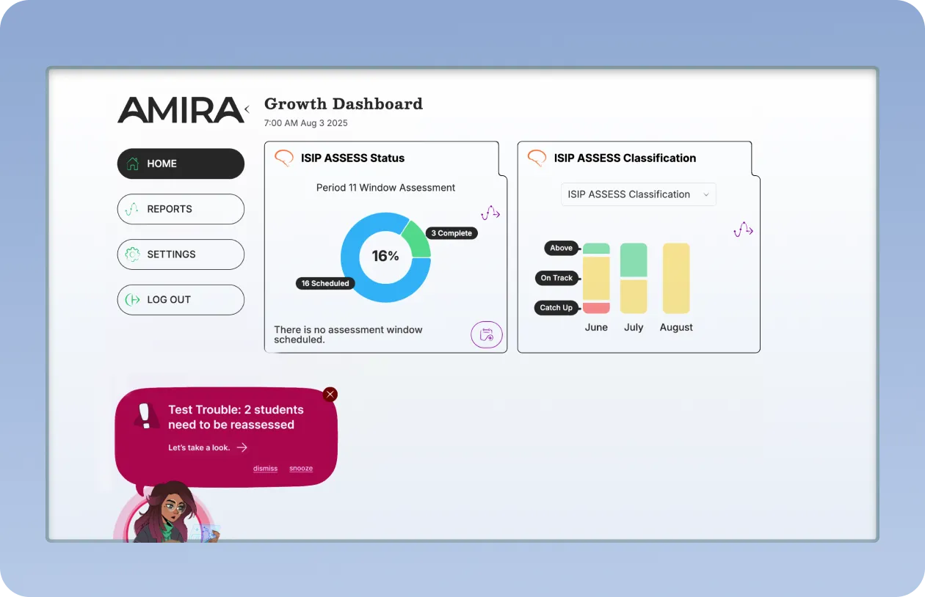This screenshot has width=925, height=597.
Task: Click the speech bubble icon beside ISIP ASSESS Status
Action: (284, 158)
